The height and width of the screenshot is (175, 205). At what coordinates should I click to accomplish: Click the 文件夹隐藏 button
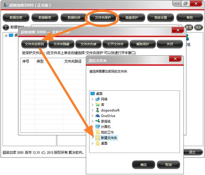click(61, 44)
